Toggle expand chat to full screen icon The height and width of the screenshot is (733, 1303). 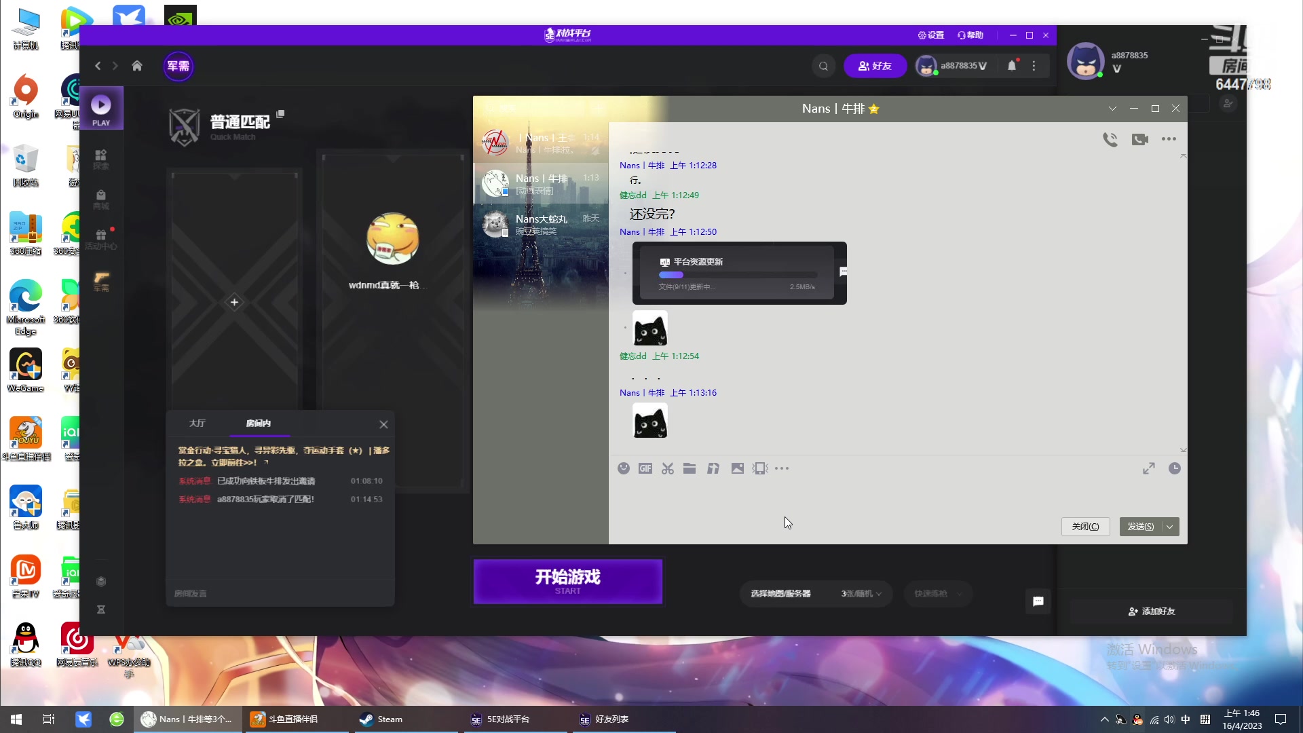click(x=1149, y=469)
